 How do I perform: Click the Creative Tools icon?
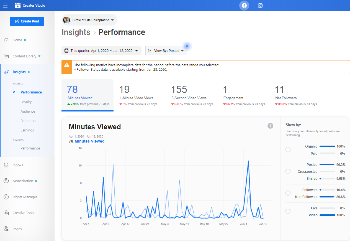click(x=6, y=213)
